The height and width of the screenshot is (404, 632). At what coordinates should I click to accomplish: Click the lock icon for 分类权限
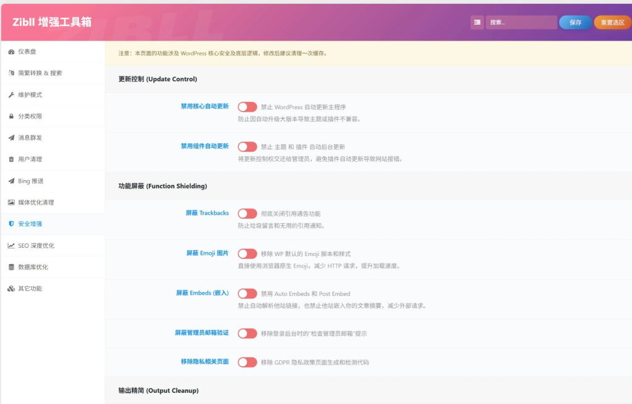[x=11, y=116]
